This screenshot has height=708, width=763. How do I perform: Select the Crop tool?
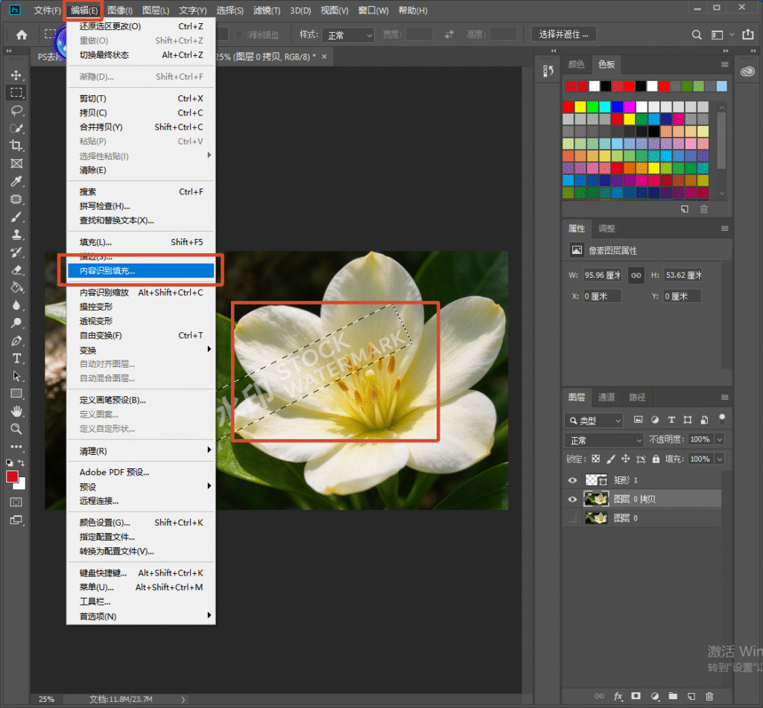[x=16, y=145]
